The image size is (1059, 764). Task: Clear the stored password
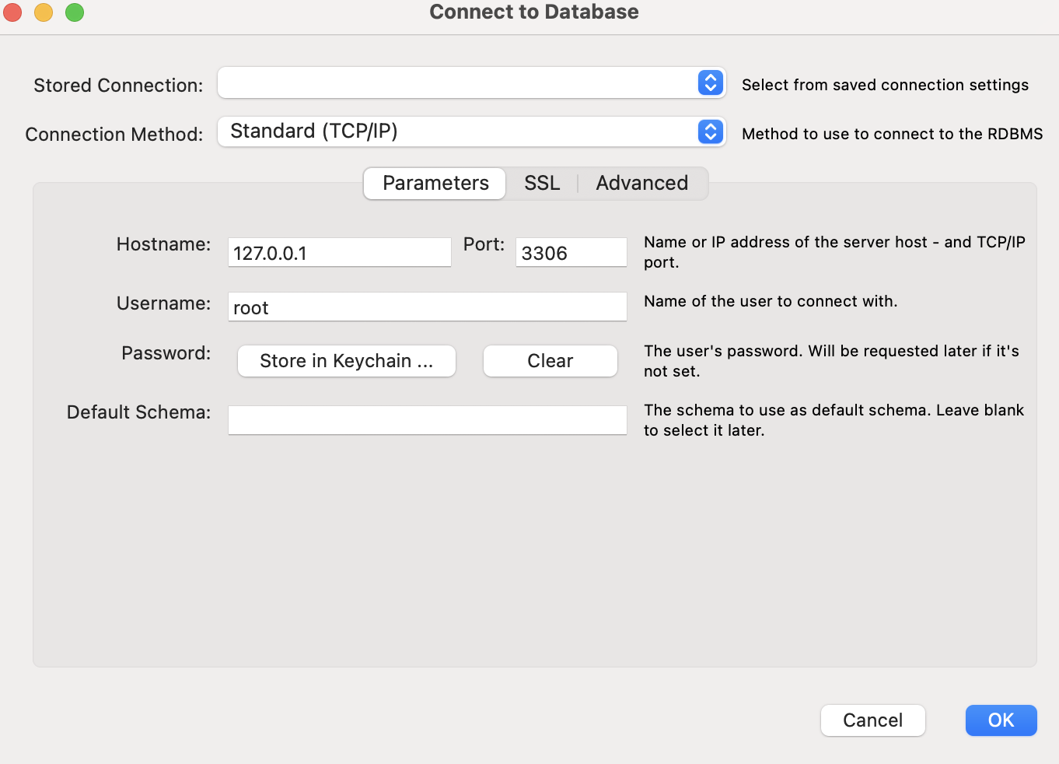coord(550,361)
